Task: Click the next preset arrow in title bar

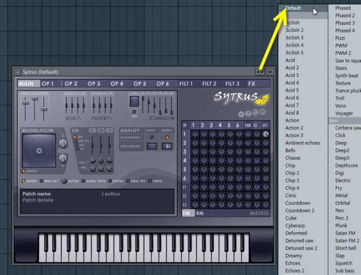Action: pyautogui.click(x=262, y=72)
